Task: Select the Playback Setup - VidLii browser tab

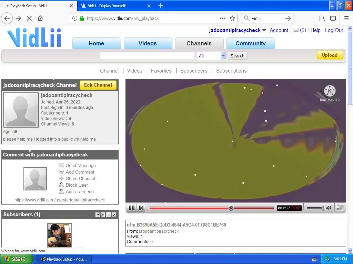Action: pos(38,6)
